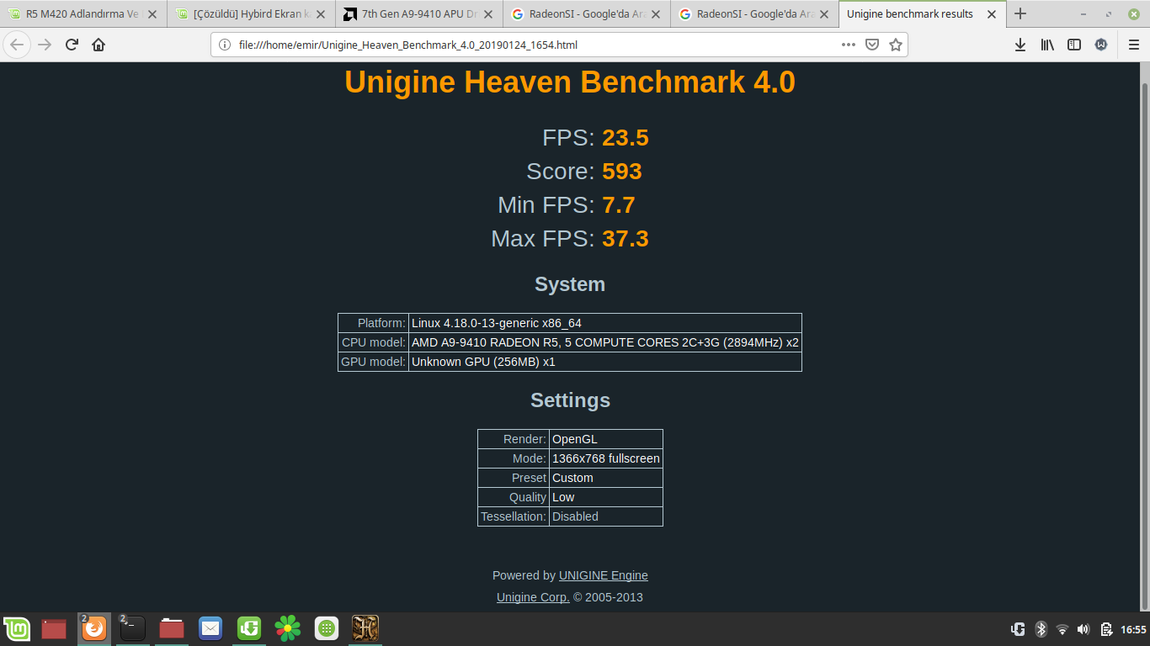Click the Unigine Heaven Benchmark 4.0 heading
The height and width of the screenshot is (646, 1150).
(x=570, y=82)
